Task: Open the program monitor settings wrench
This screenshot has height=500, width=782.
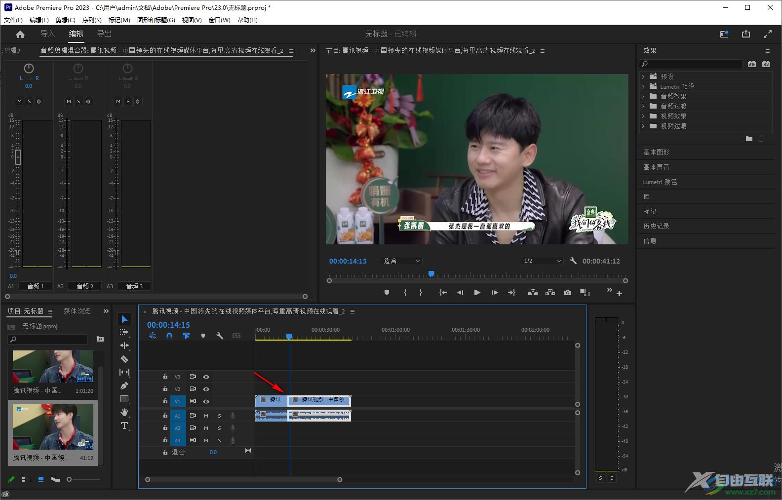Action: pos(573,261)
